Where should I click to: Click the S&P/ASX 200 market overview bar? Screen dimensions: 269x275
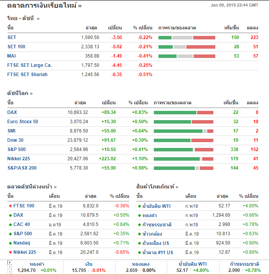(184, 168)
